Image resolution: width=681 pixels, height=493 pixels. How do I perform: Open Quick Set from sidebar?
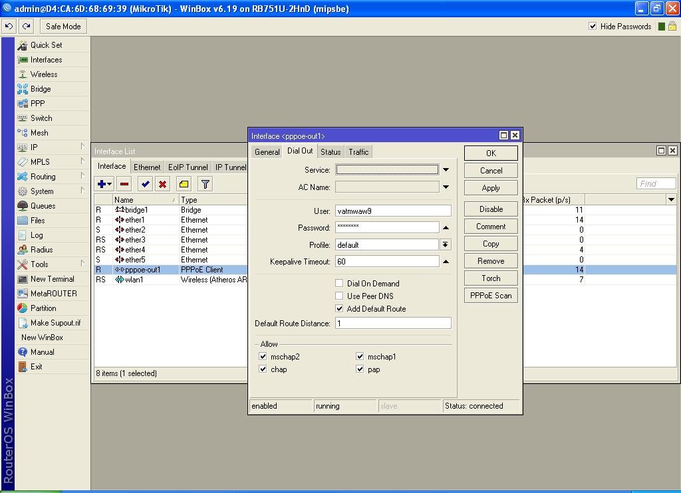(46, 45)
